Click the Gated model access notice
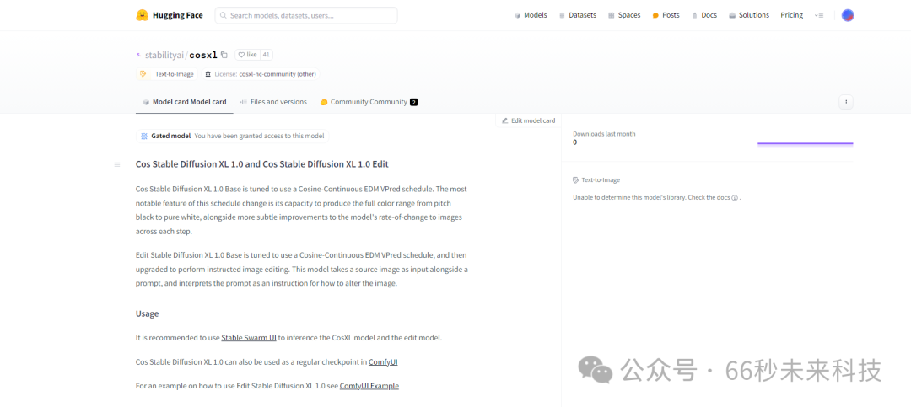The width and height of the screenshot is (911, 407). pos(233,136)
